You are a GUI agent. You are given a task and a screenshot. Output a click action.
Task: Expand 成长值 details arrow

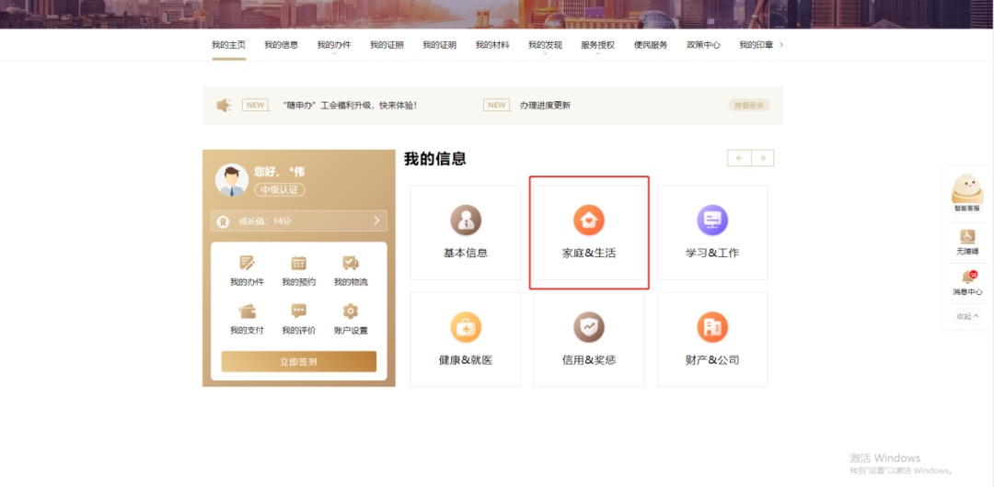(376, 221)
